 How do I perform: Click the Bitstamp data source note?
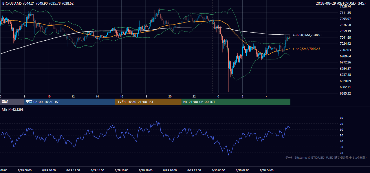pos(326,158)
